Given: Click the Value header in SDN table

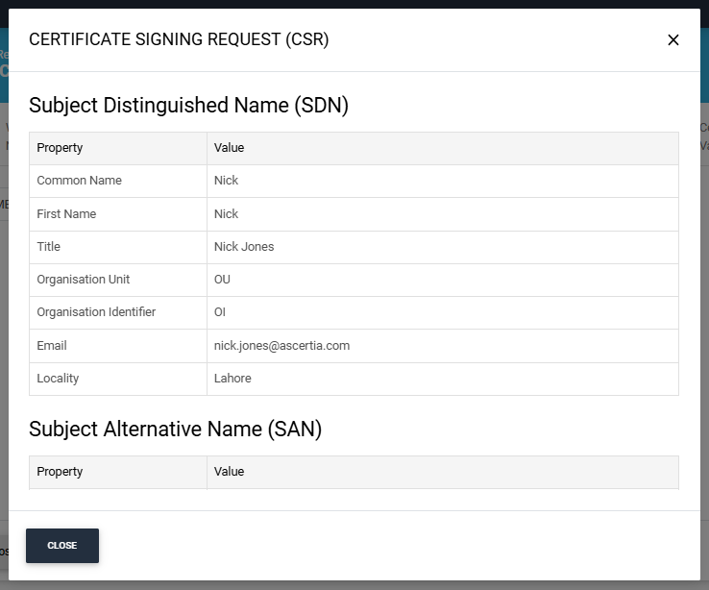Looking at the screenshot, I should coord(230,148).
